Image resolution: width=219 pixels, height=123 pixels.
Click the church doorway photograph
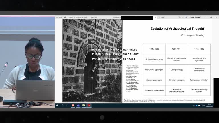point(92,61)
